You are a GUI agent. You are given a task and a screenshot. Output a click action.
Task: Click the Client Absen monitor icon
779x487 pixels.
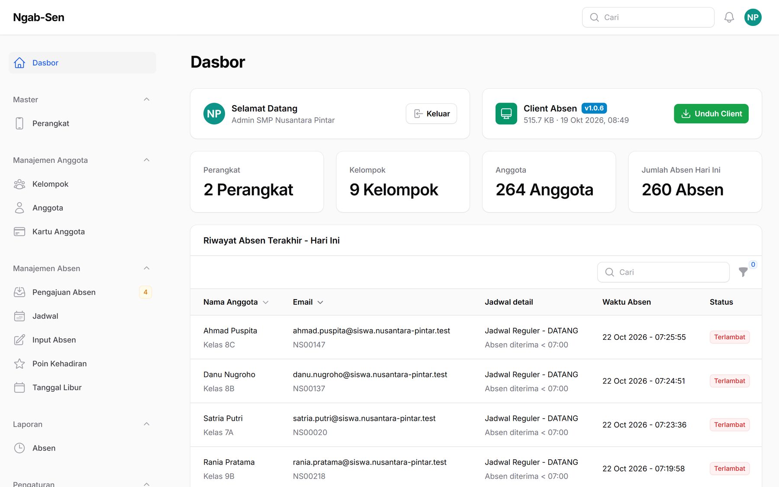(506, 113)
